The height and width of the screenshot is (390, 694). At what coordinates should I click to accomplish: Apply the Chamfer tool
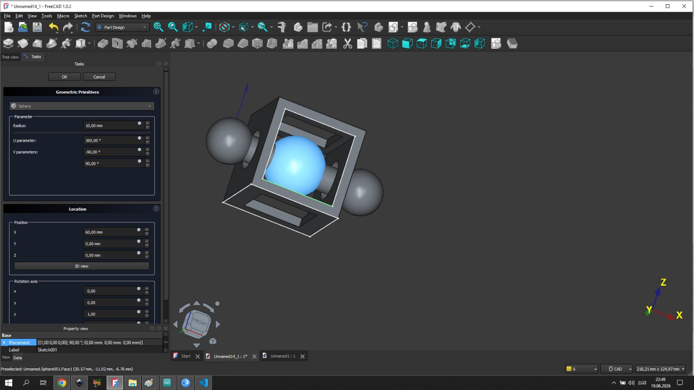pos(243,43)
